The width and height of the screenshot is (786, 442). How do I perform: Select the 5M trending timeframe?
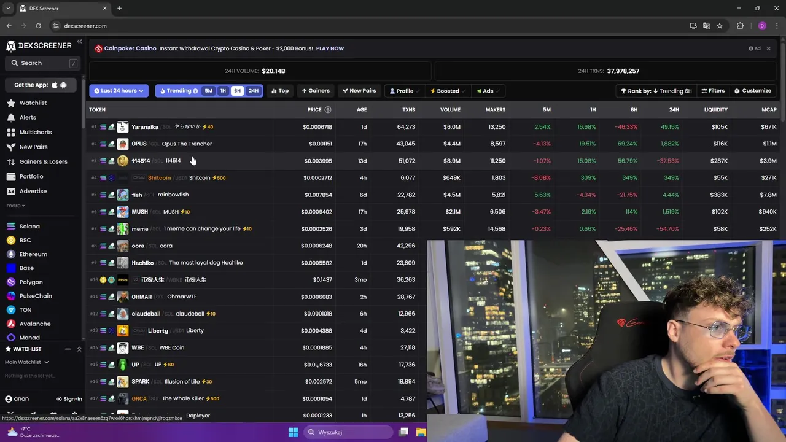pyautogui.click(x=209, y=91)
